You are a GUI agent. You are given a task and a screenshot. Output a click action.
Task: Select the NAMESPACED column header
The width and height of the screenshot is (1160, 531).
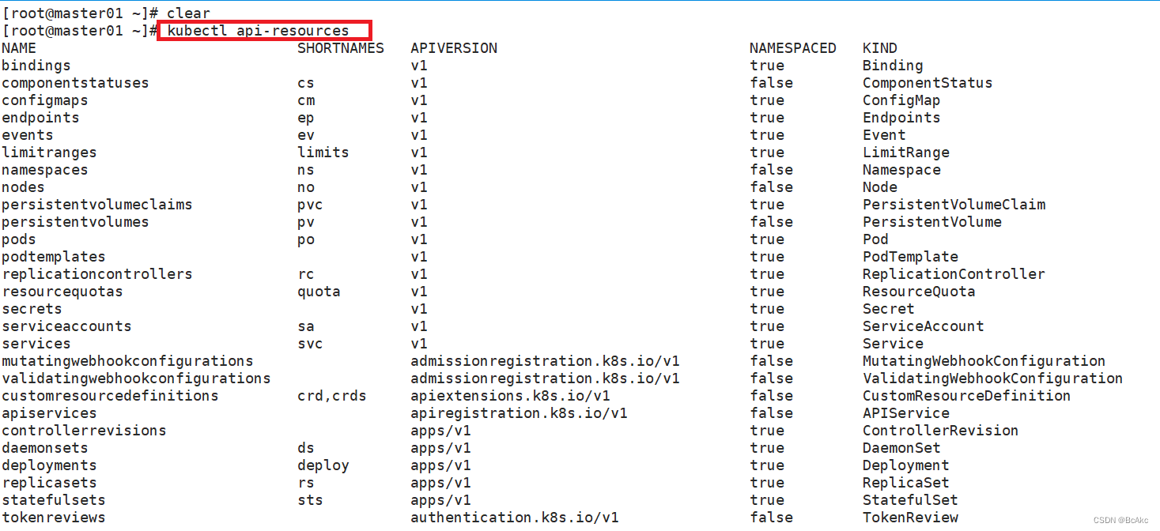tap(793, 48)
